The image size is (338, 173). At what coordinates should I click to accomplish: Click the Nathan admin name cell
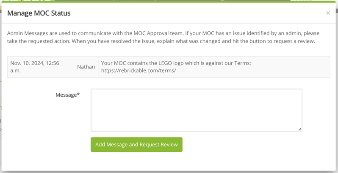tap(86, 67)
